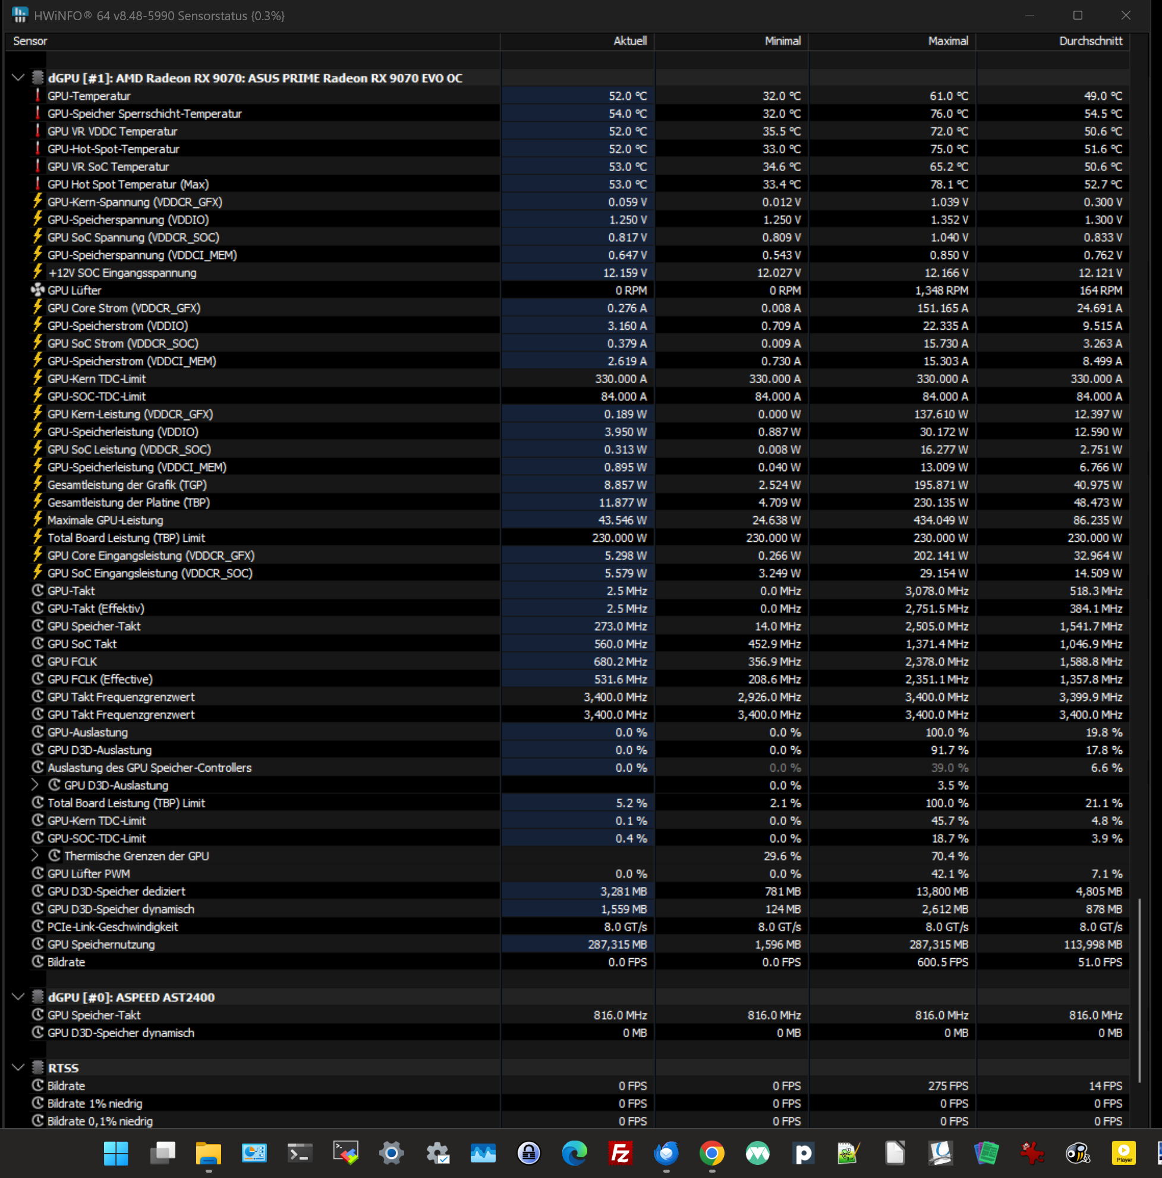Open Task View from the taskbar
The width and height of the screenshot is (1162, 1178).
162,1153
